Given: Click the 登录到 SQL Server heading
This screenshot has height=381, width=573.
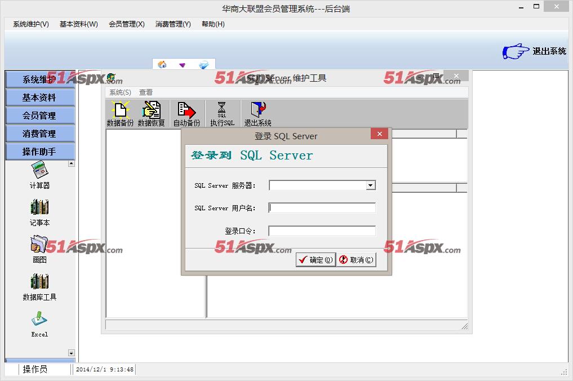Looking at the screenshot, I should pos(252,156).
